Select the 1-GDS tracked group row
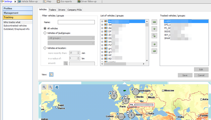Viewport: 211px width, 120px height. (186, 21)
